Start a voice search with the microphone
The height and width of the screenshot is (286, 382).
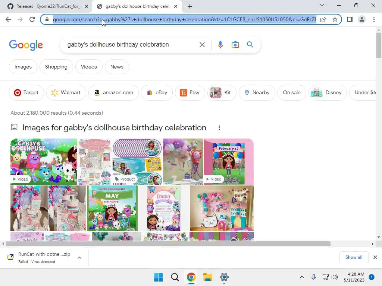220,45
